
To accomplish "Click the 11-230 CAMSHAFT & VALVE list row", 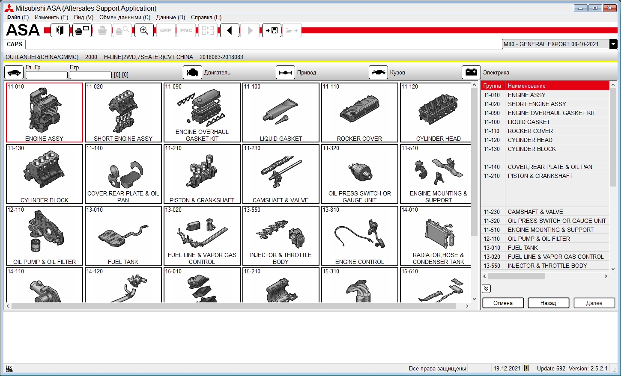I will pyautogui.click(x=545, y=212).
